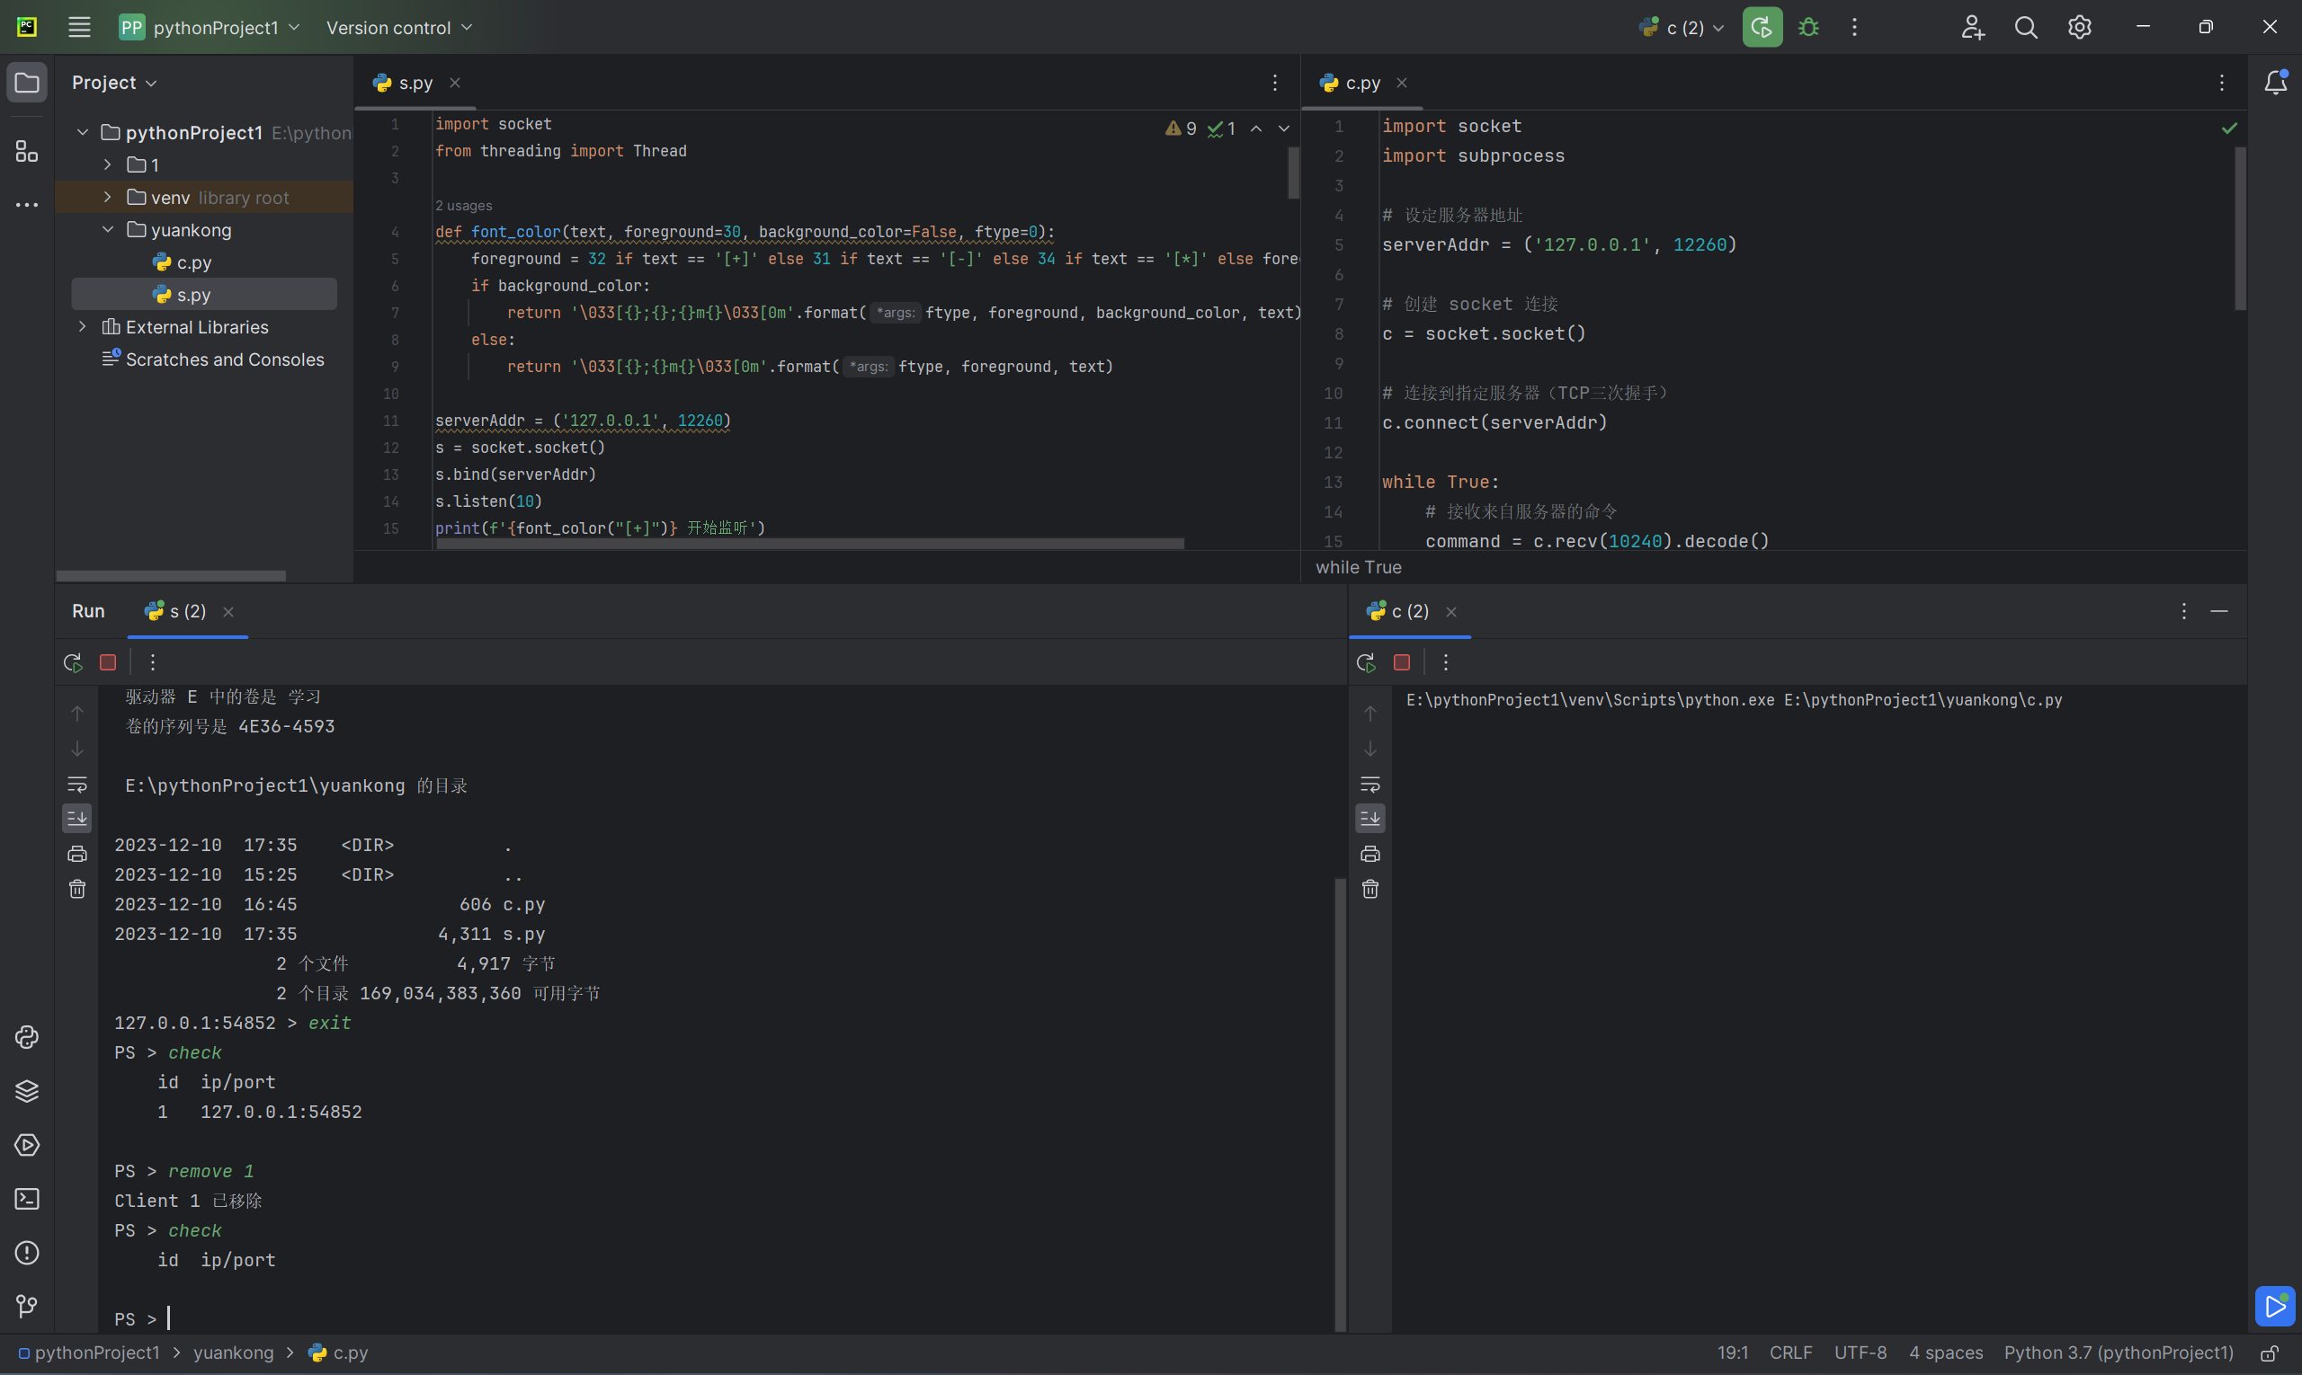The image size is (2302, 1375).
Task: Rerun the s (2) run configuration
Action: [72, 662]
